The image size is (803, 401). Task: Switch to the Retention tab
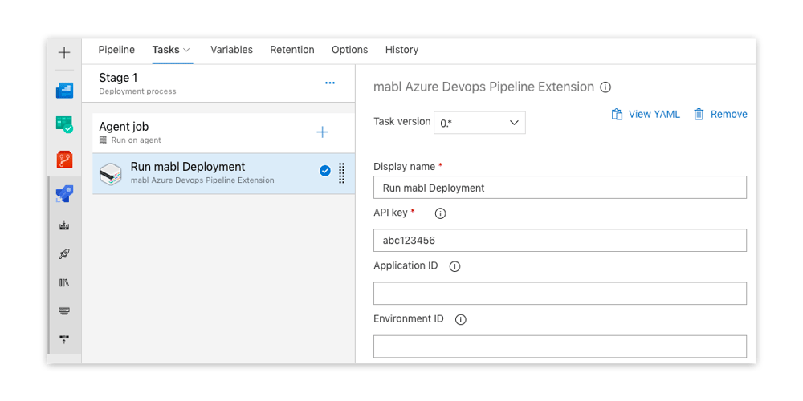click(292, 50)
